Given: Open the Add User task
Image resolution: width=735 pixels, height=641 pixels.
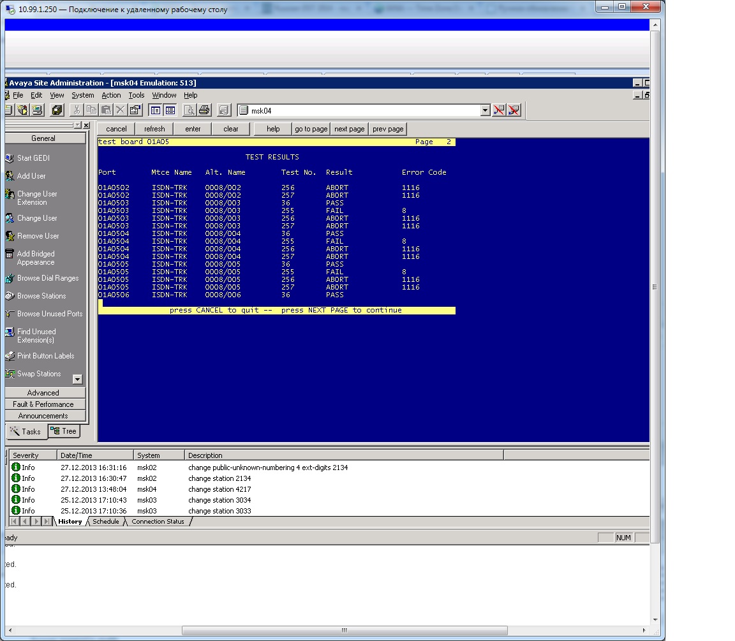Looking at the screenshot, I should 31,176.
